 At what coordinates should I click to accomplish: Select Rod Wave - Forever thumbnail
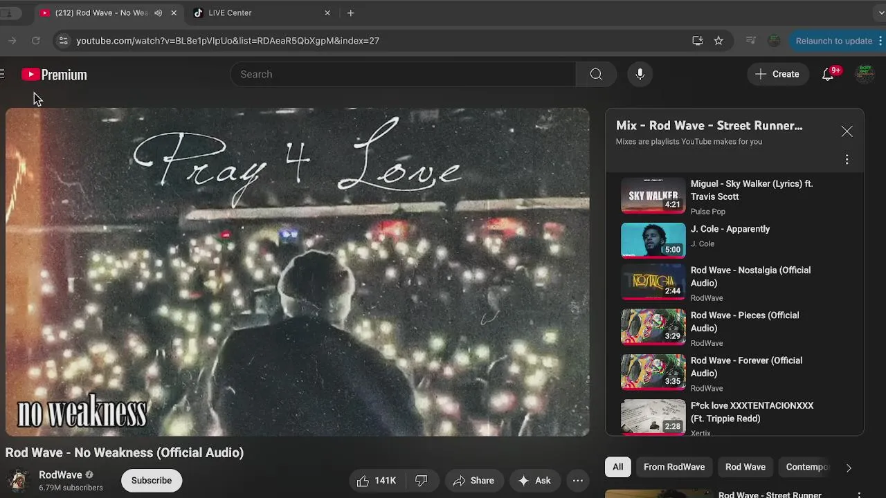[x=653, y=372]
